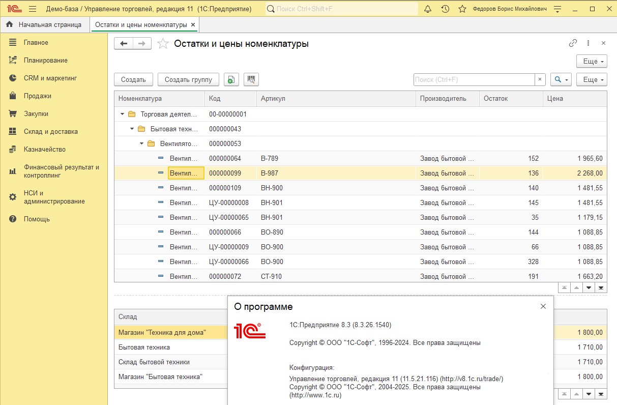Close the Остатки и цены номенклатуры tab

[193, 24]
